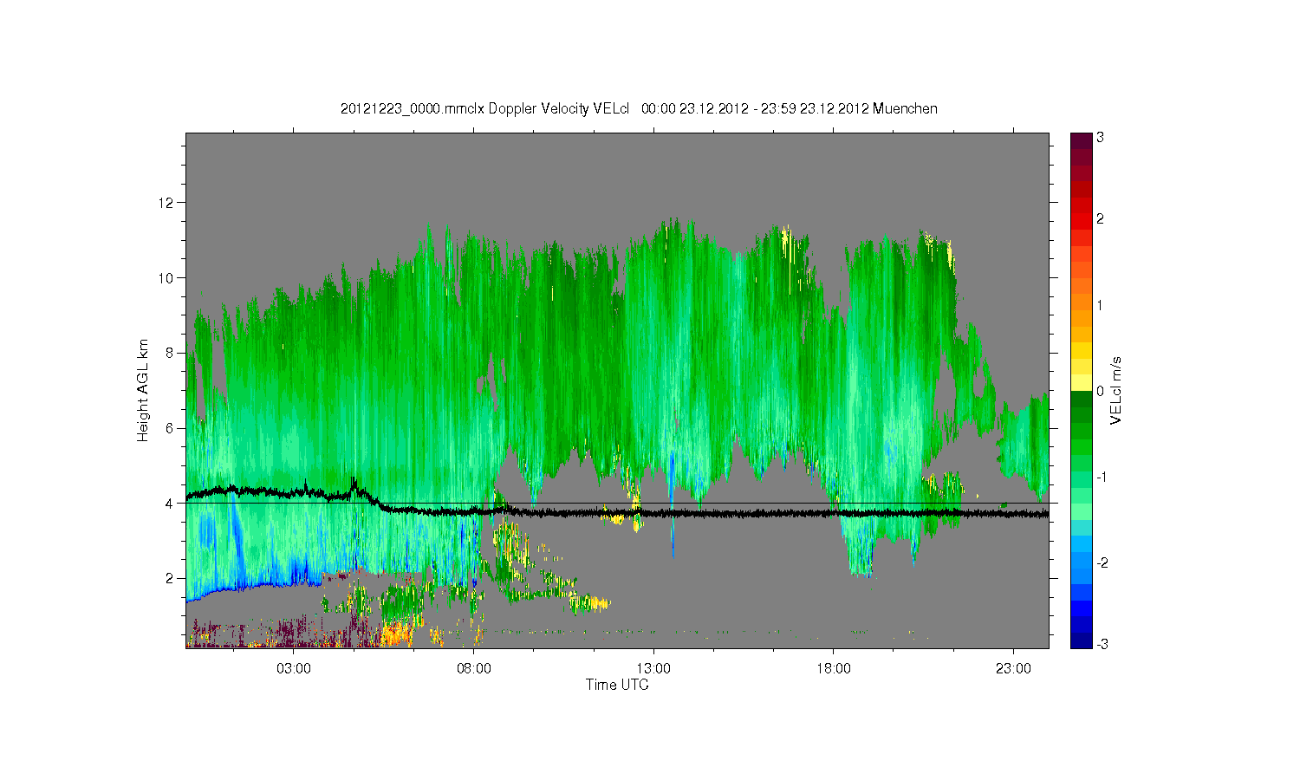Viewport: 1300px width, 780px height.
Task: Click the height tick label 12
Action: [x=166, y=203]
